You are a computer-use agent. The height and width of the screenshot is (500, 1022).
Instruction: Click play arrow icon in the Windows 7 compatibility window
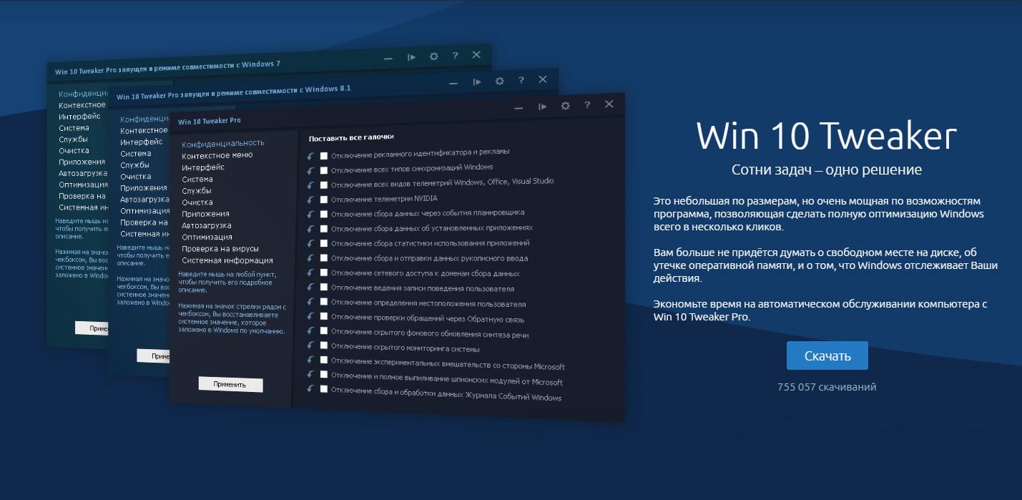pos(411,57)
